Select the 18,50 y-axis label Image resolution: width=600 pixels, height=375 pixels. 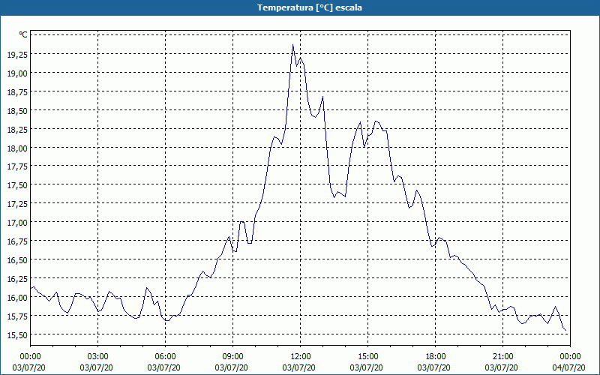pos(17,110)
